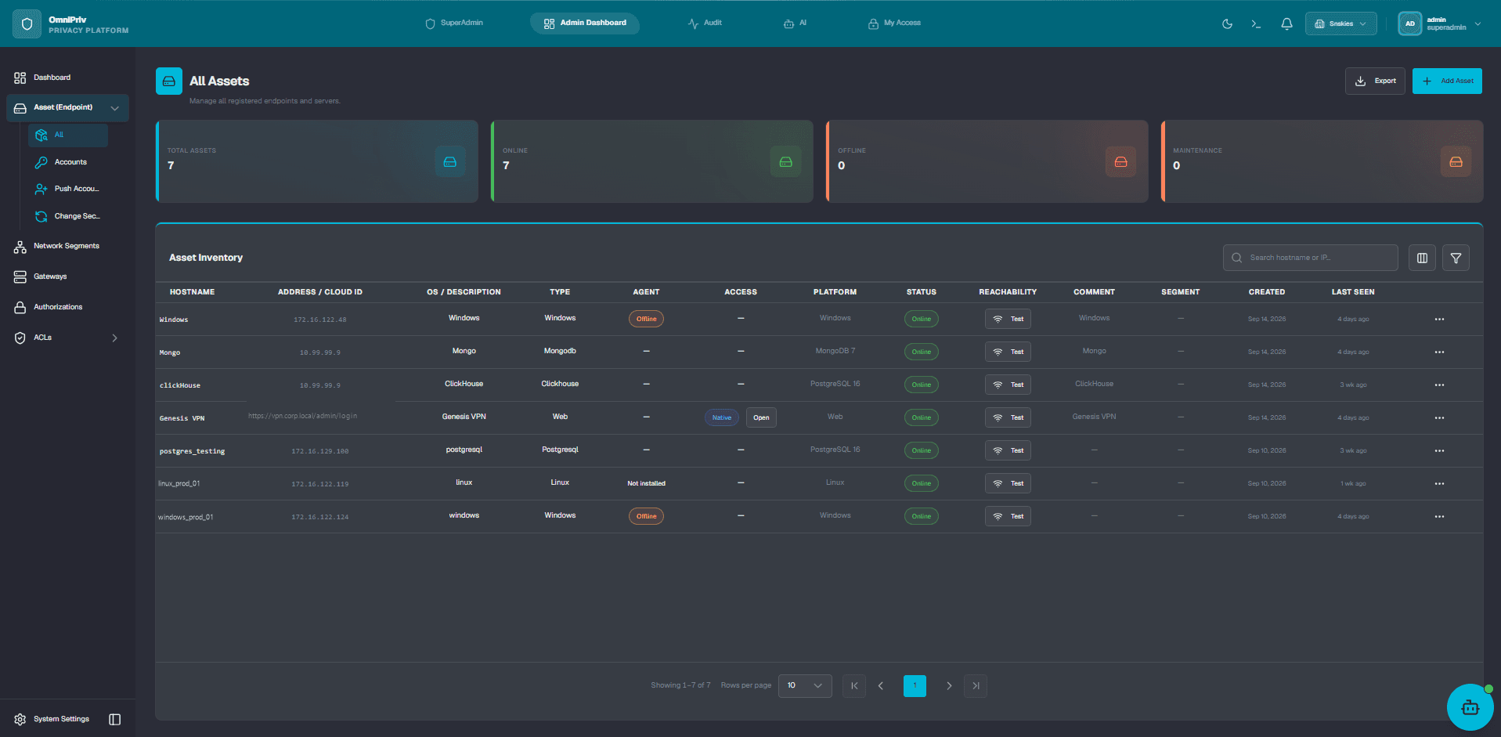Screen dimensions: 1501x737
Task: Open actions menu for clickHouse row
Action: [1439, 385]
